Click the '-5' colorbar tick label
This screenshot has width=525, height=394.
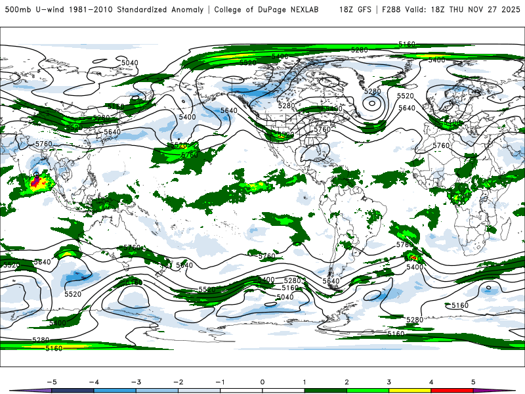coord(52,382)
